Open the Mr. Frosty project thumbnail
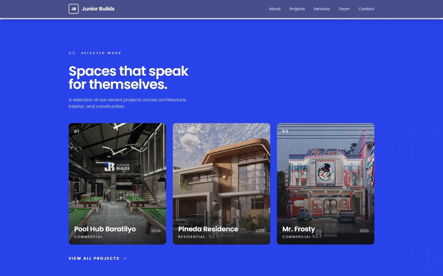This screenshot has height=276, width=443. [326, 184]
